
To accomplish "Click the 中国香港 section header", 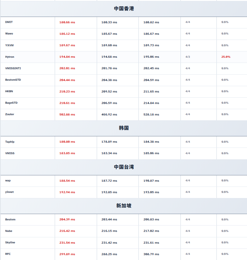I will (x=124, y=9).
